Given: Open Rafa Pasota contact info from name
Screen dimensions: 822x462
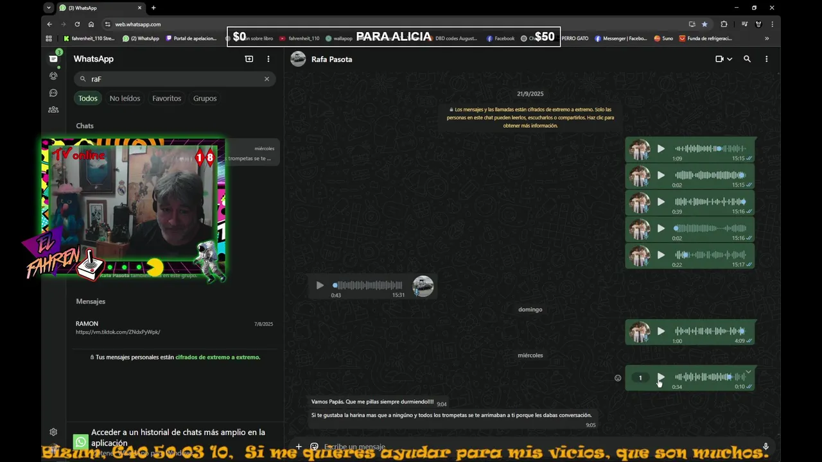Looking at the screenshot, I should tap(331, 59).
